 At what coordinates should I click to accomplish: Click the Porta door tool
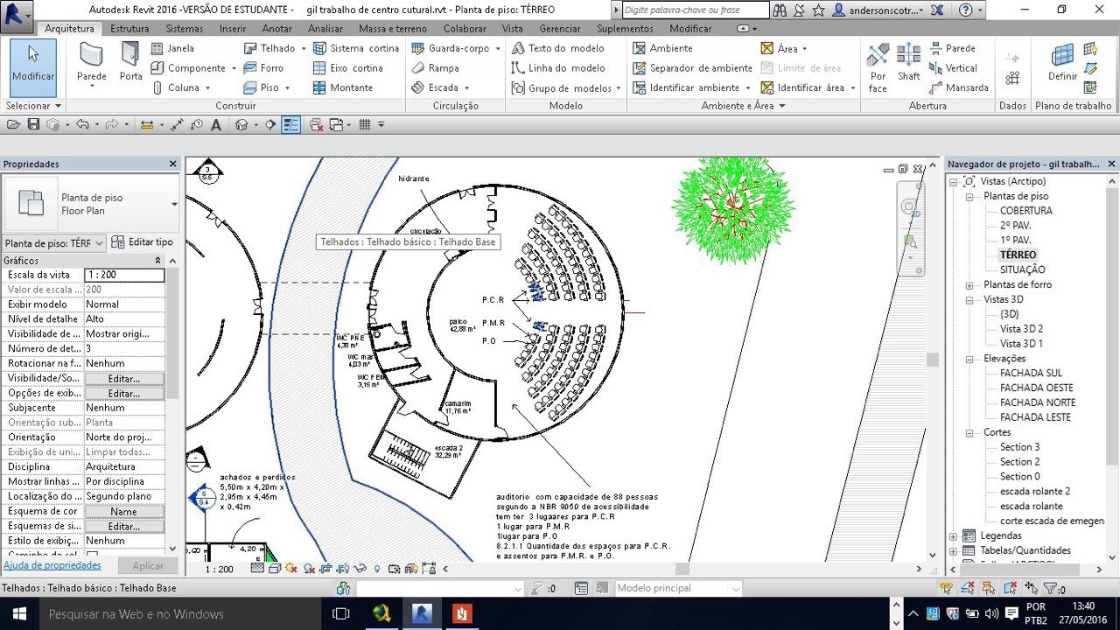pos(131,63)
